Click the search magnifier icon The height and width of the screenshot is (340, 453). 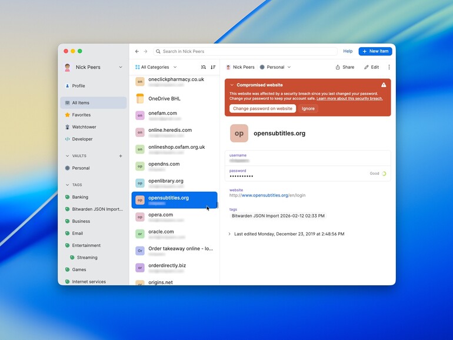coord(158,51)
